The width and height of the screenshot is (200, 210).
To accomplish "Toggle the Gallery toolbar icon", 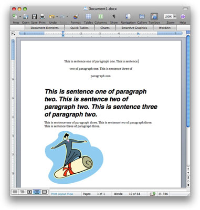I will coord(142,17).
